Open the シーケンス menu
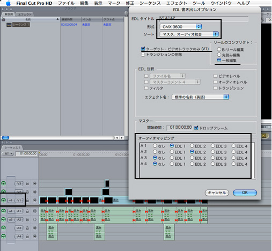Viewport: 272px width, 251px height. [x=150, y=3]
